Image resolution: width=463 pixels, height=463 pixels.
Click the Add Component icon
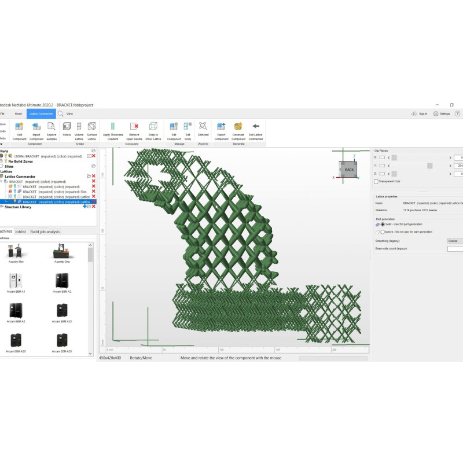(x=20, y=126)
